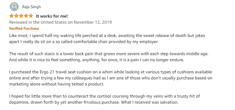Viewport: 235px width, 110px height.
Task: Click the gray reviewer profile avatar
Action: (14, 7)
